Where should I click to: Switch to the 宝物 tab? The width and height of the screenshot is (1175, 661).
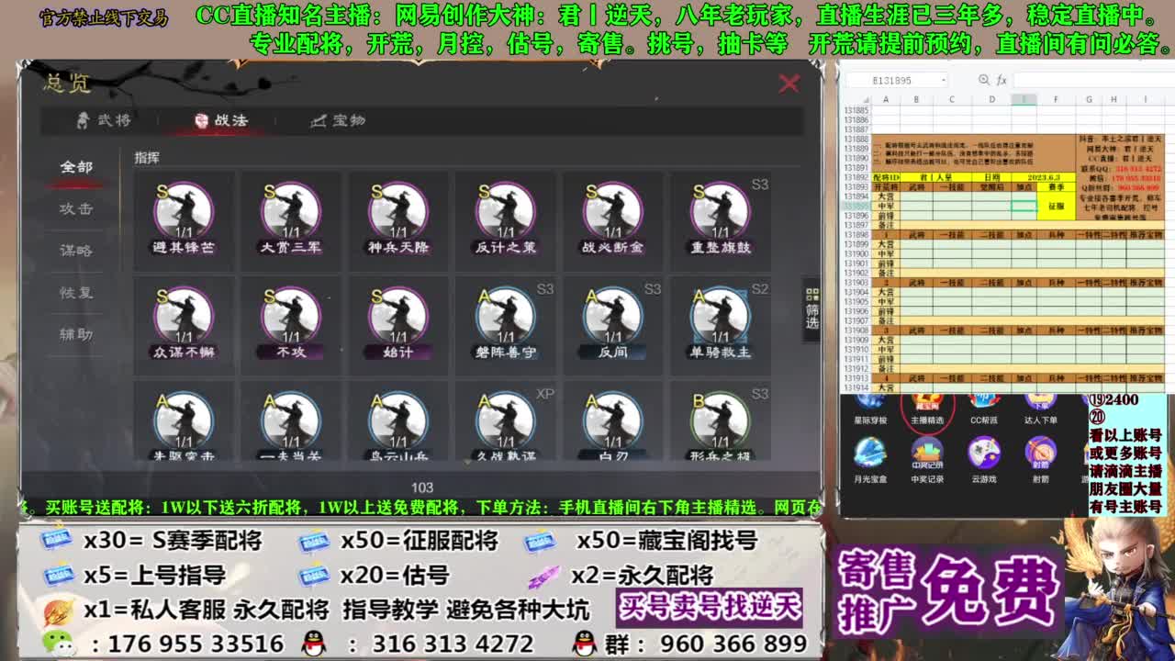tap(338, 120)
